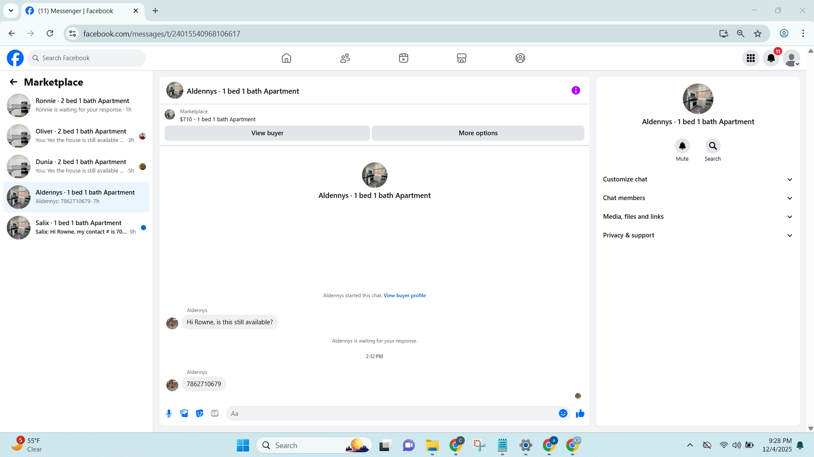Open the Reels video icon
Image resolution: width=814 pixels, height=457 pixels.
click(x=404, y=58)
